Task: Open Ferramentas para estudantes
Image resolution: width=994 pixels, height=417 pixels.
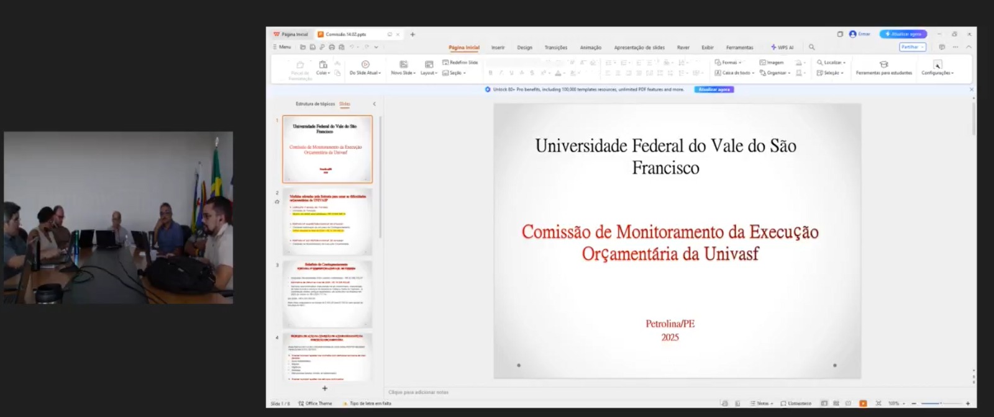Action: 884,68
